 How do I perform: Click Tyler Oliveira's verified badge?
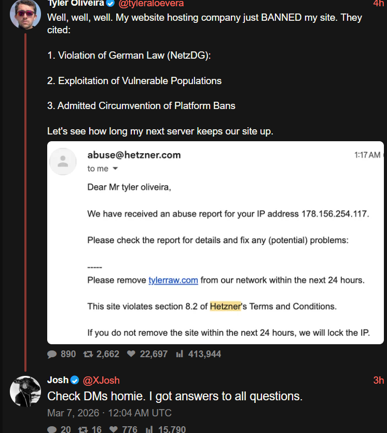(x=110, y=3)
